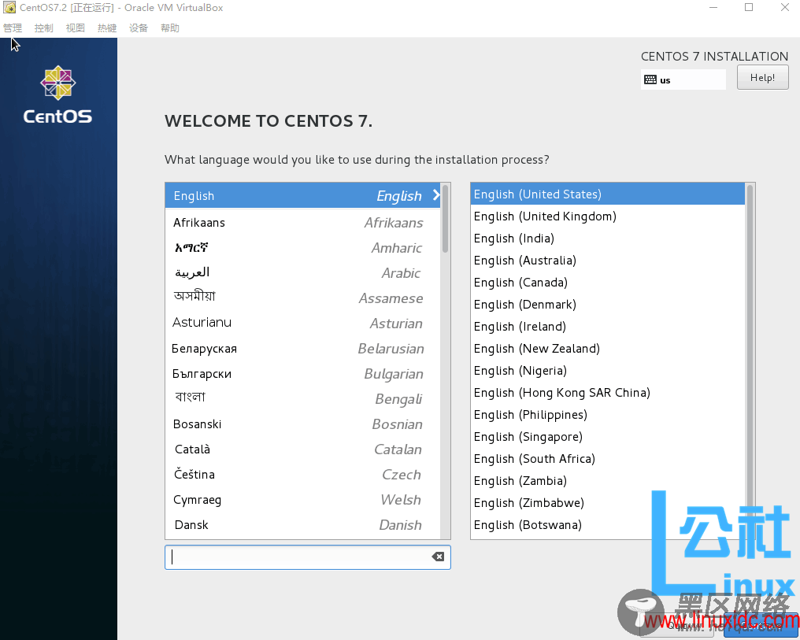Choose English (Botswana) locale
Viewport: 800px width, 640px height.
(x=608, y=525)
